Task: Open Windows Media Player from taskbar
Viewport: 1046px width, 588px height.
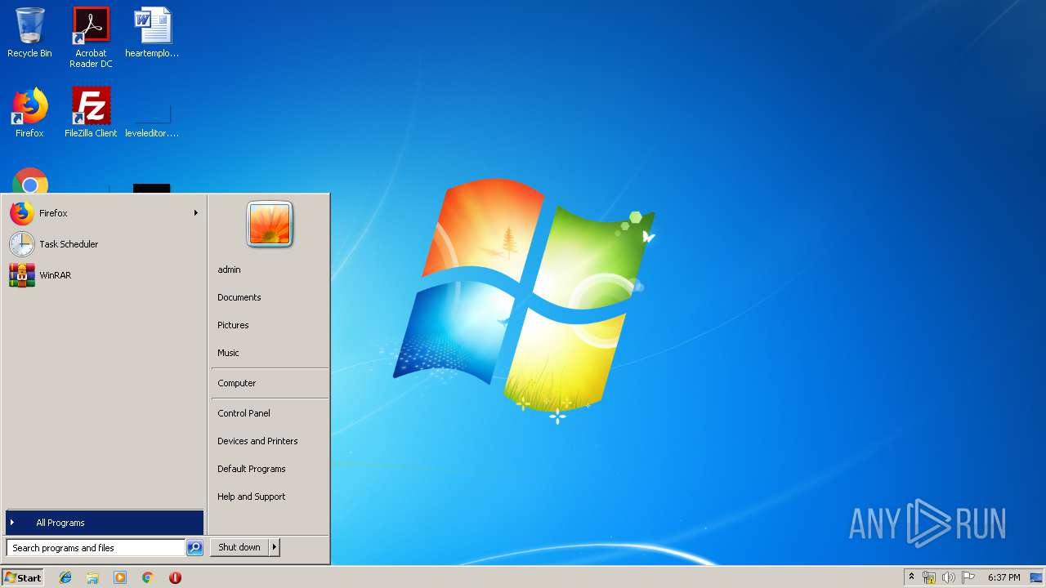Action: tap(120, 577)
